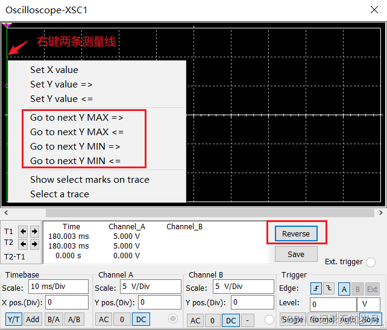This screenshot has height=330, width=387.
Task: Click the yellow cursor marker at top of screen
Action: click(x=7, y=25)
